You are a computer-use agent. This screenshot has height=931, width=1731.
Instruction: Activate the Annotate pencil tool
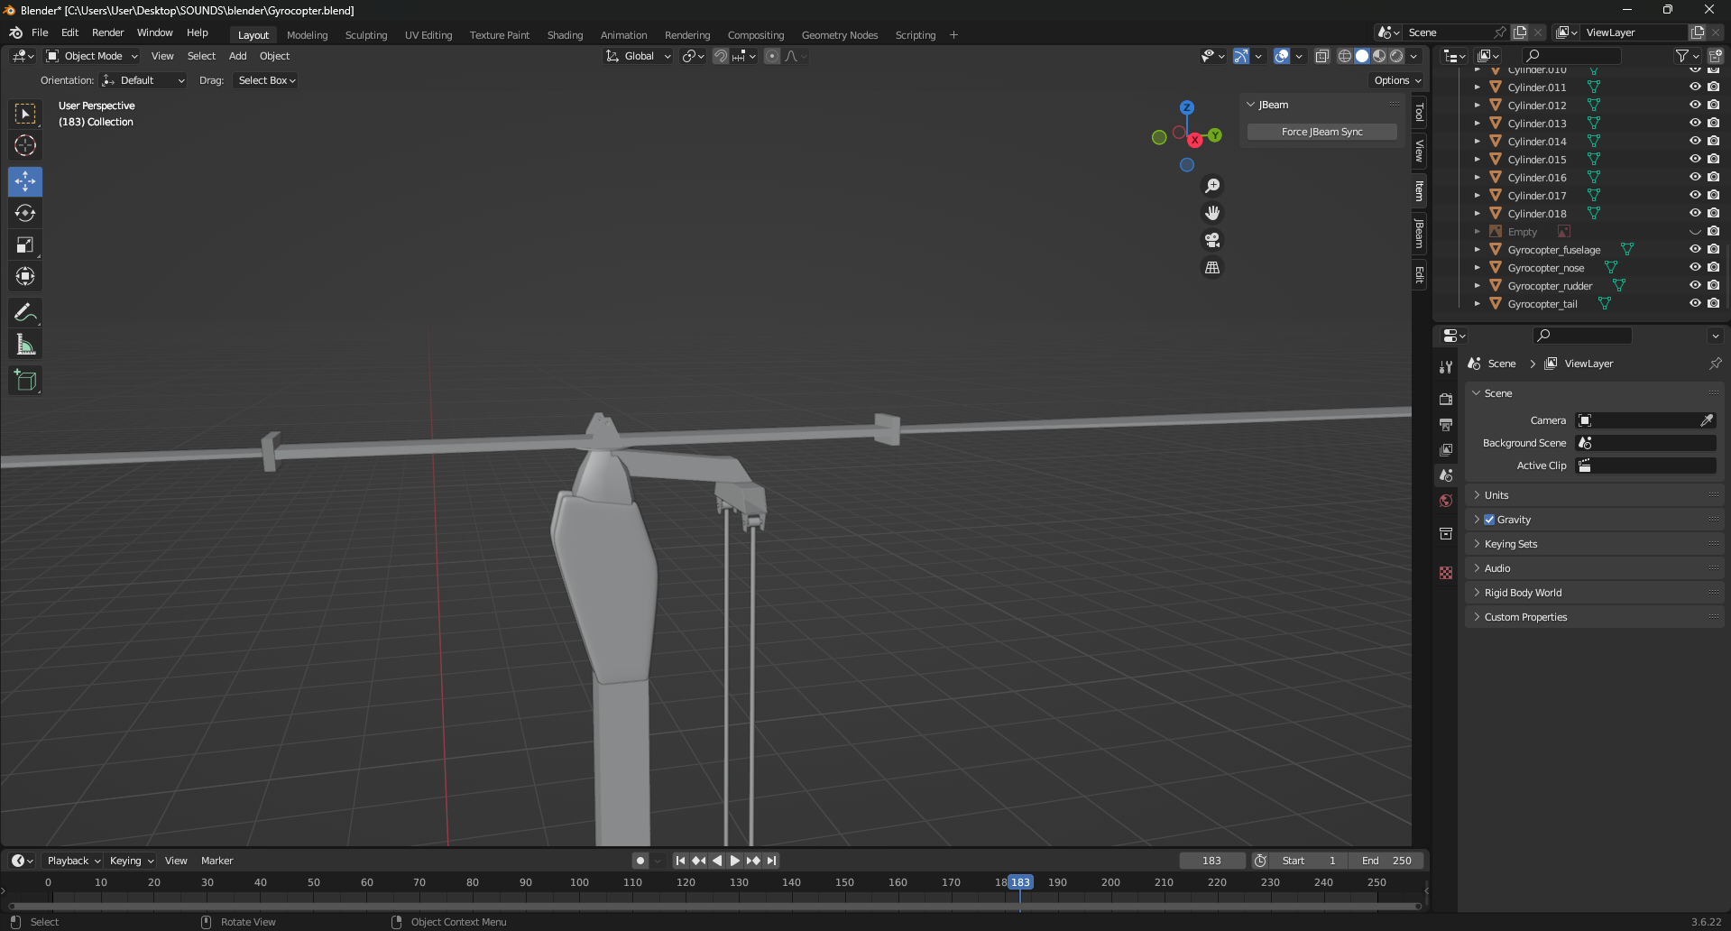[x=25, y=313]
